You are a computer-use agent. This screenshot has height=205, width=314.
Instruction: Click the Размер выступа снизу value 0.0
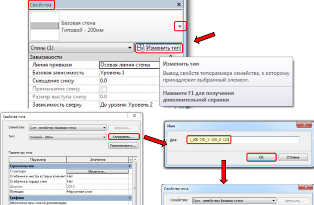point(129,97)
